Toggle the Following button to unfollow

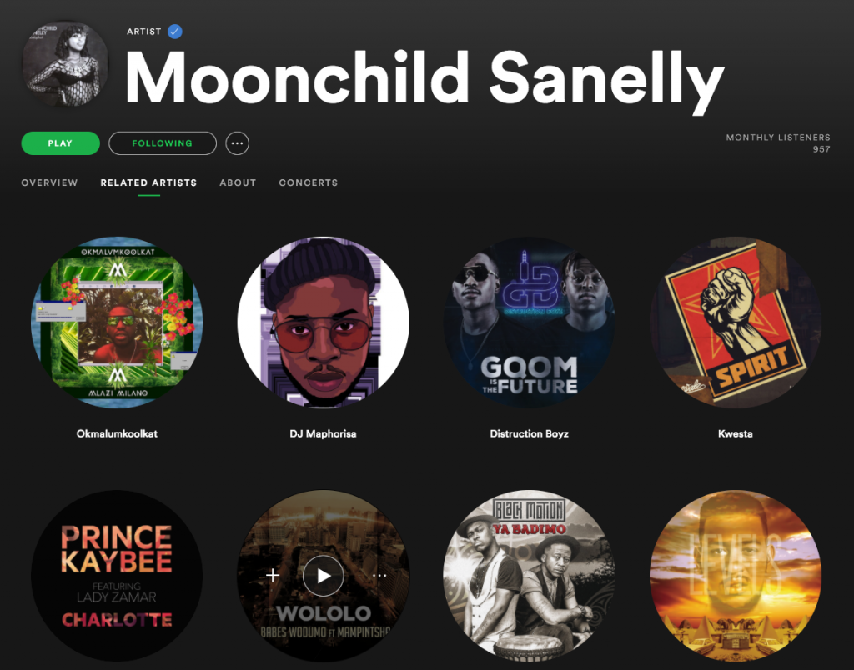[x=163, y=143]
